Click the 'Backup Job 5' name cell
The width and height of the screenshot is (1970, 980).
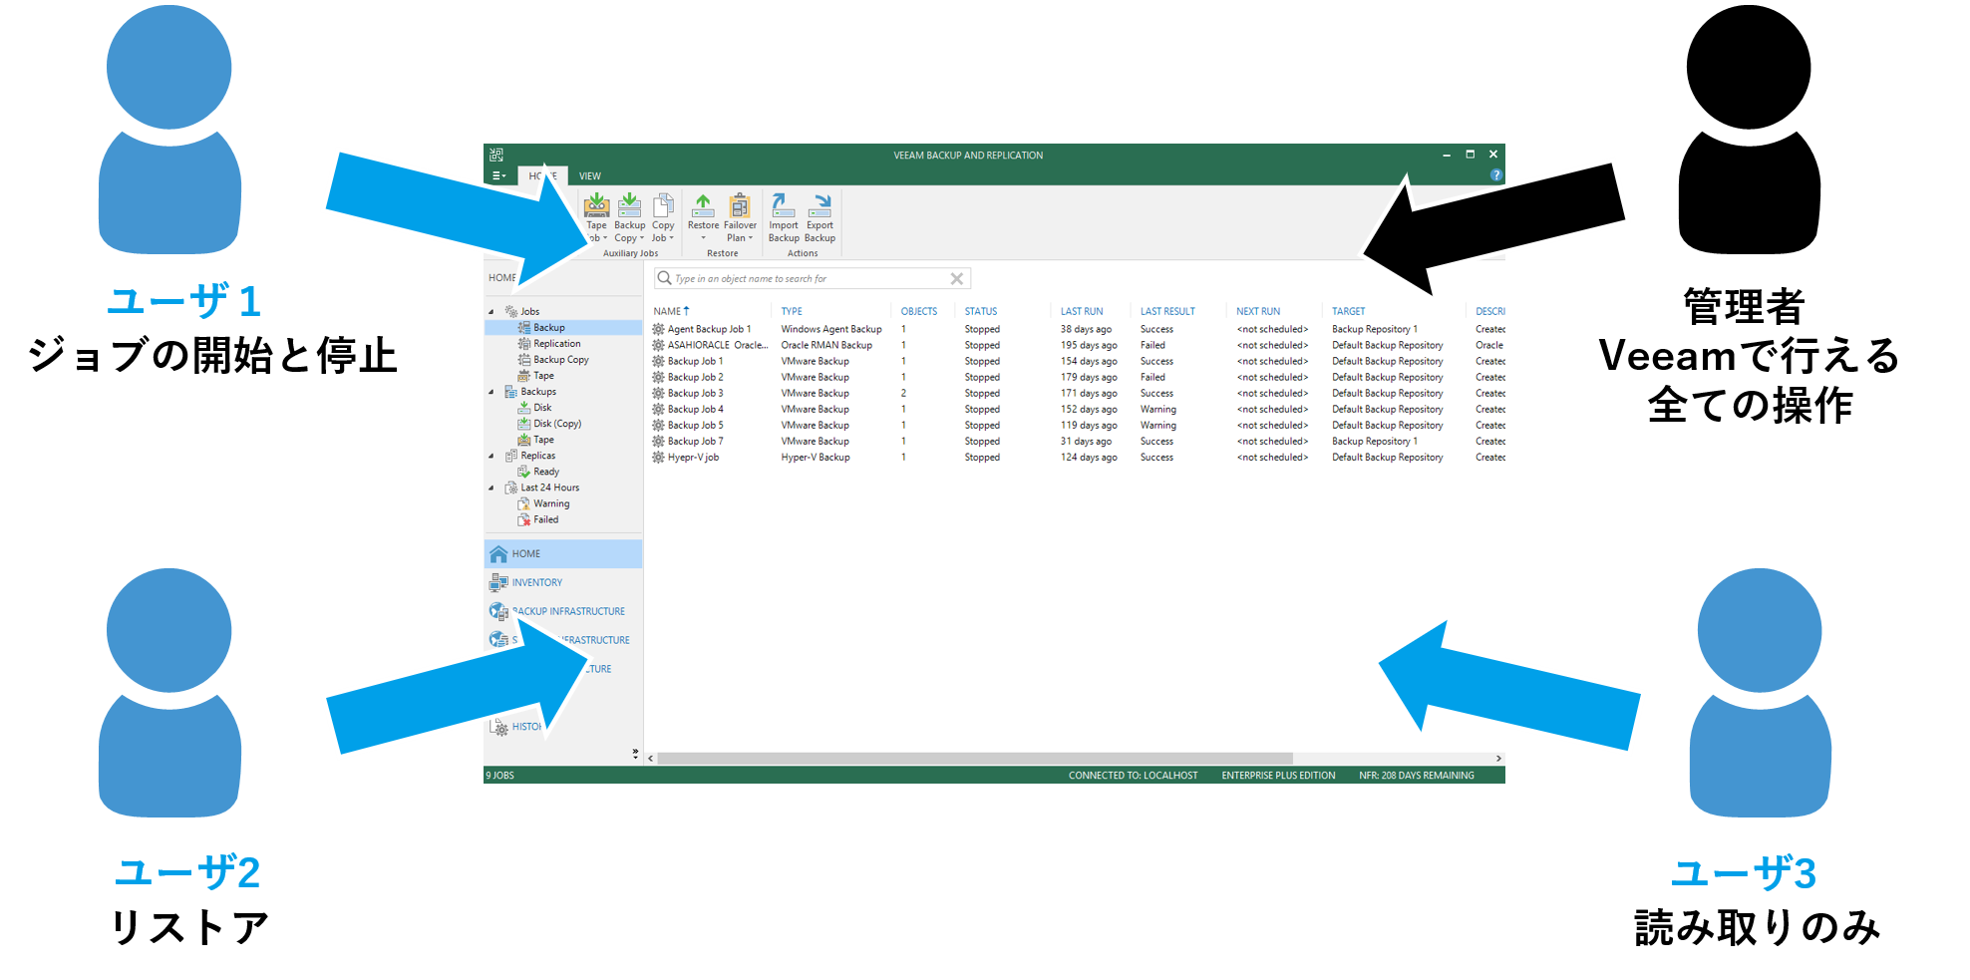click(696, 425)
